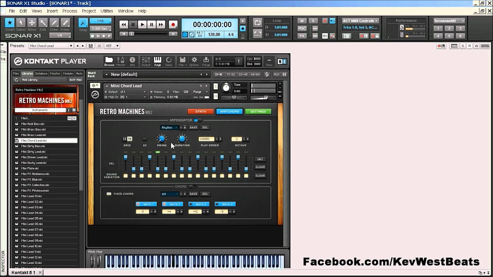The image size is (493, 277).
Task: Rewind the transport
Action: pos(124,25)
